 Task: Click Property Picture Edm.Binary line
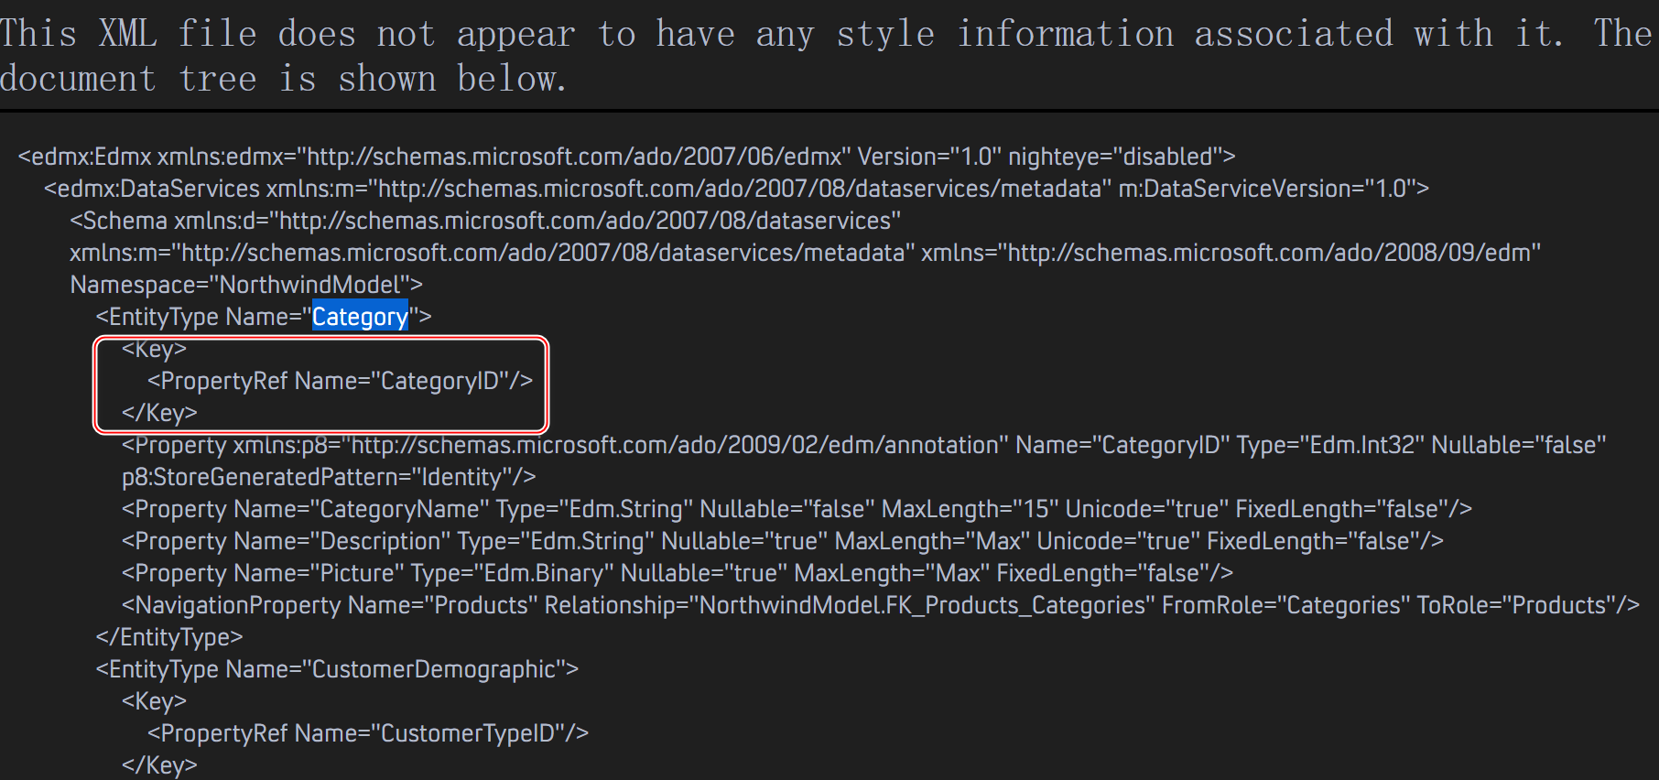(x=678, y=573)
